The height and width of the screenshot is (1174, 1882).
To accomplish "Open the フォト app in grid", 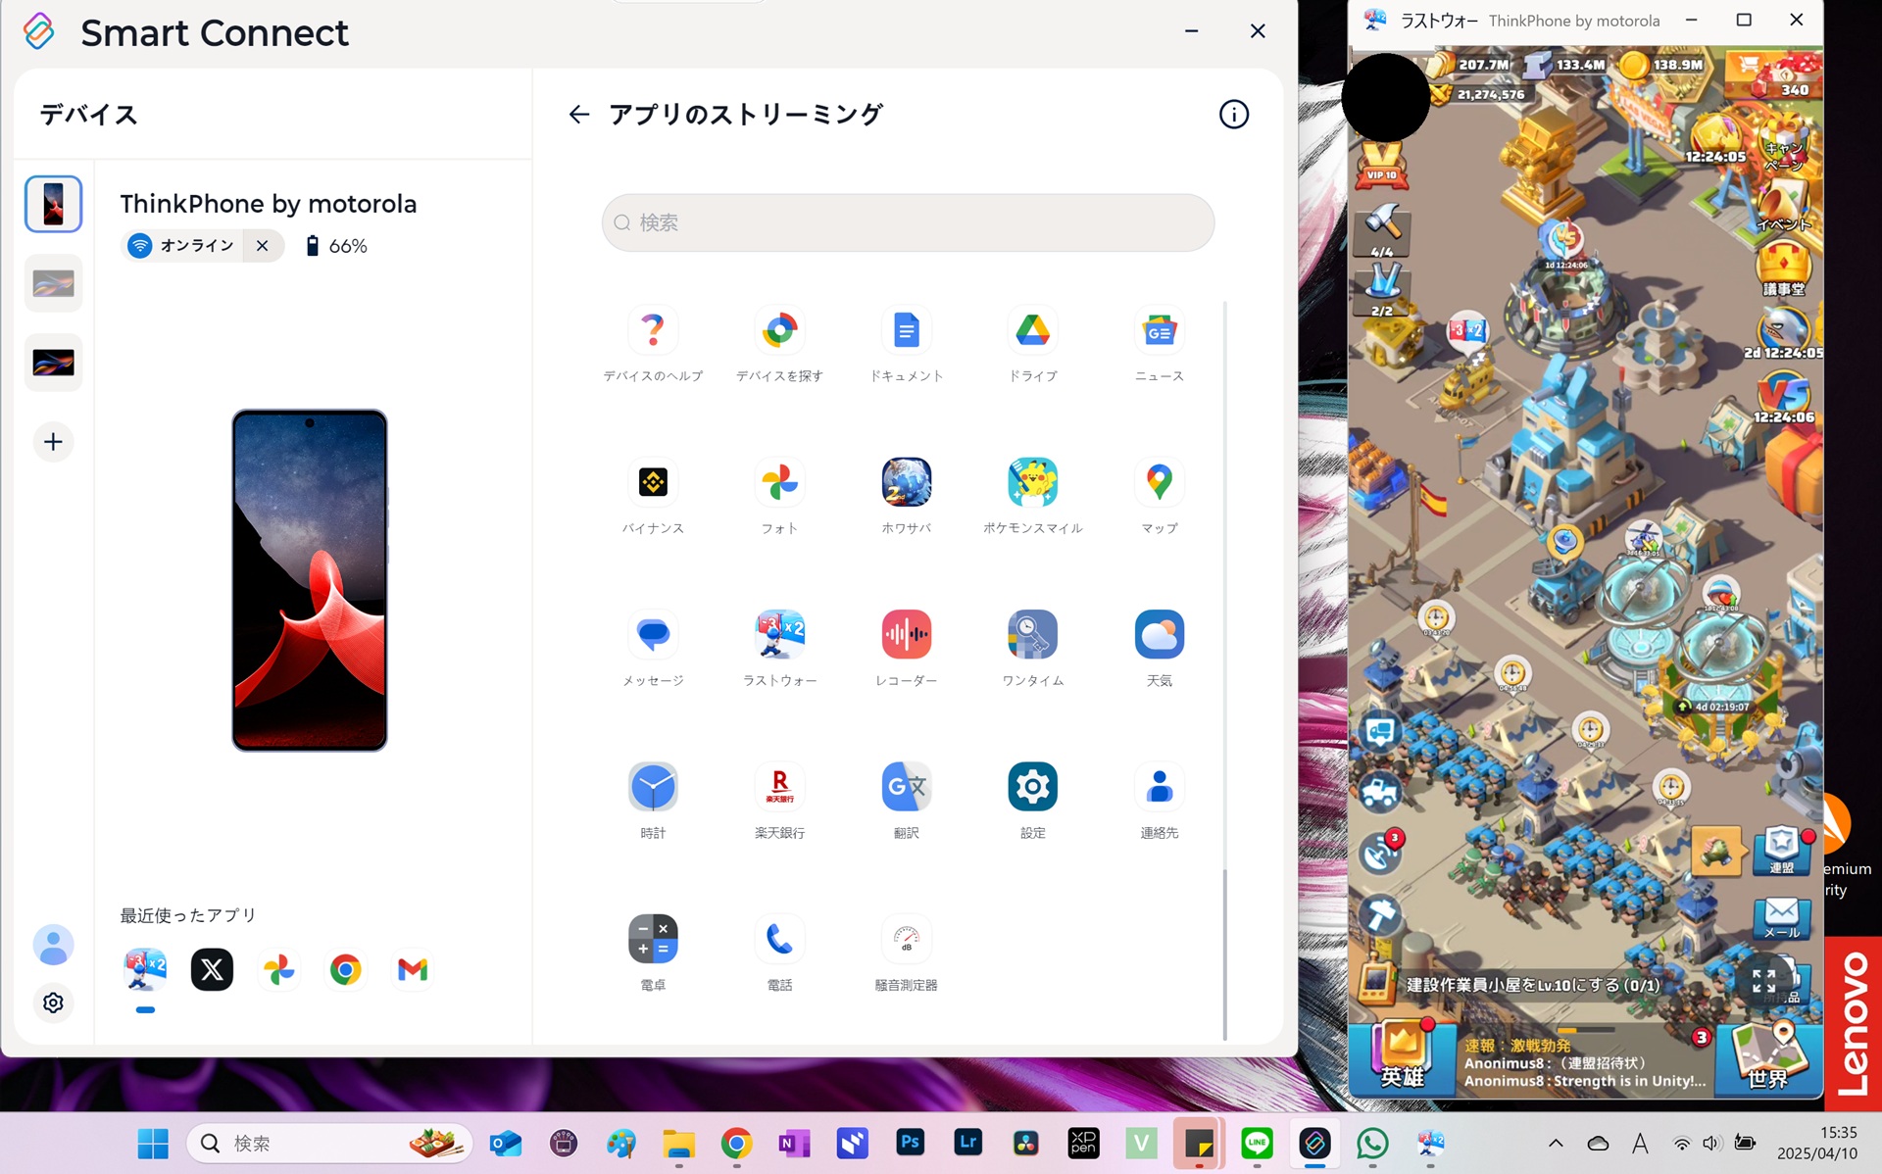I will pos(779,482).
